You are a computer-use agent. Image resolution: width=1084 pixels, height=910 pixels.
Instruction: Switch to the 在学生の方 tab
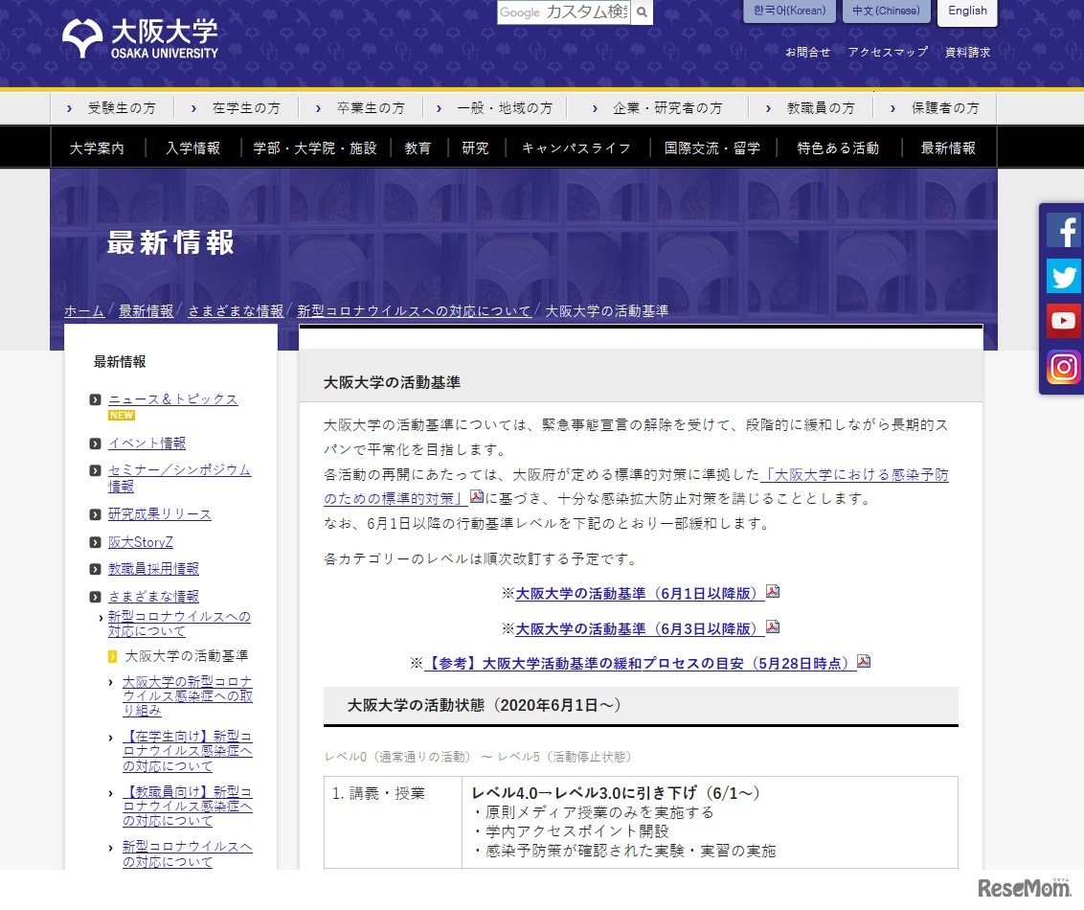click(x=243, y=108)
